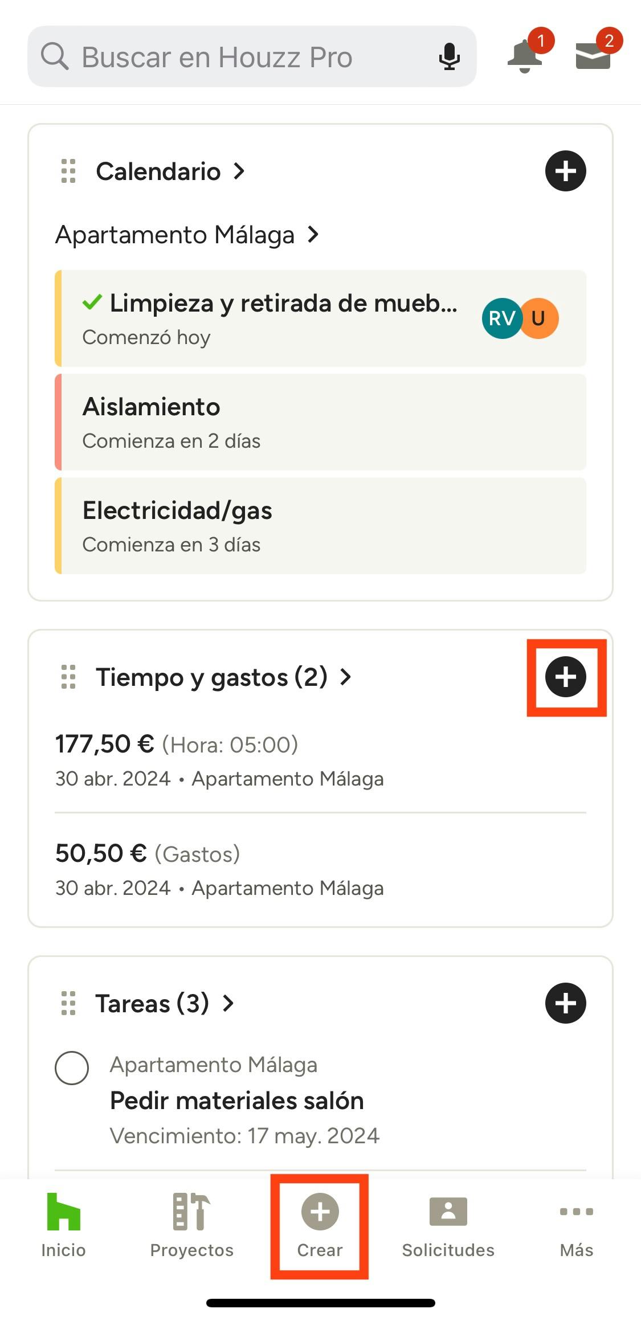Tap the Tareas drag handle icon
This screenshot has height=1321, width=641.
tap(68, 1003)
